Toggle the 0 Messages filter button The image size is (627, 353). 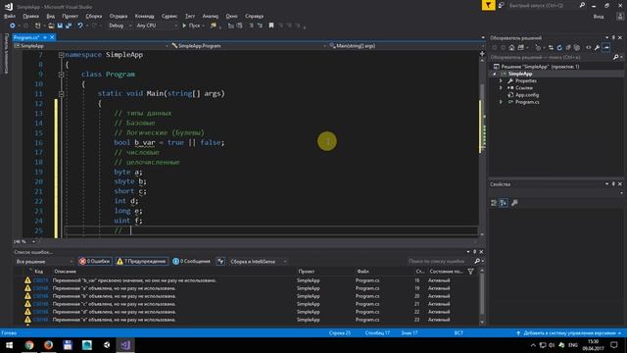pyautogui.click(x=191, y=262)
